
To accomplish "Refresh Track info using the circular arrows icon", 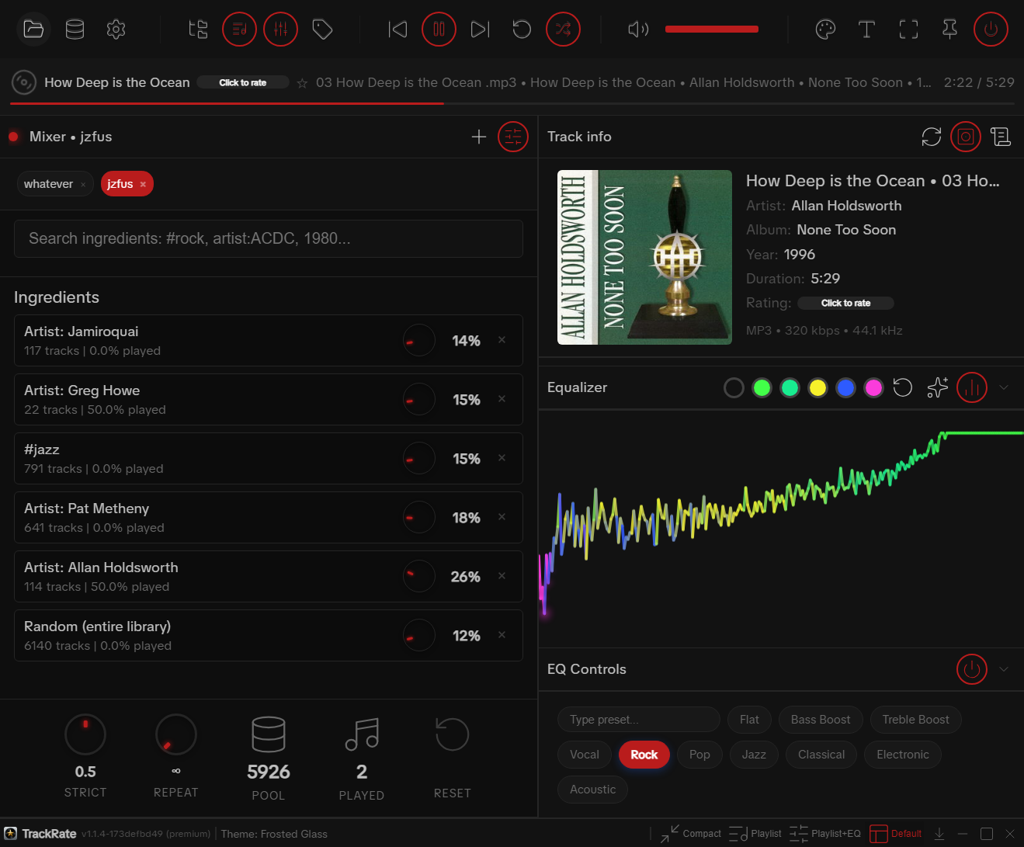I will click(931, 137).
